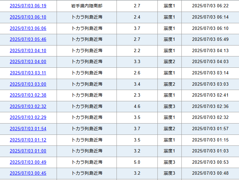Click トカラ列島近海 in the 05:46 row
Screen dimensions: 239x180
pos(87,40)
